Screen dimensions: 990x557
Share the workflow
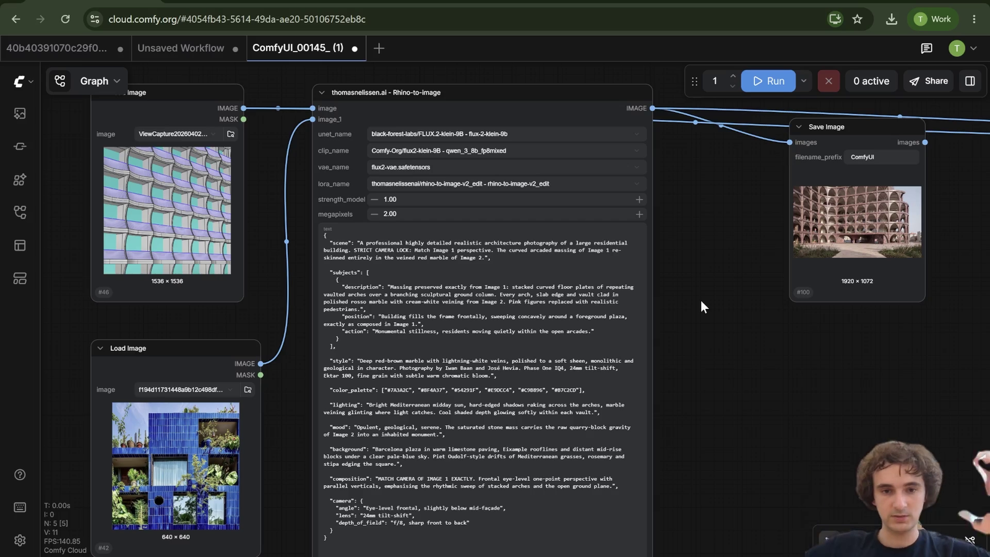(929, 81)
